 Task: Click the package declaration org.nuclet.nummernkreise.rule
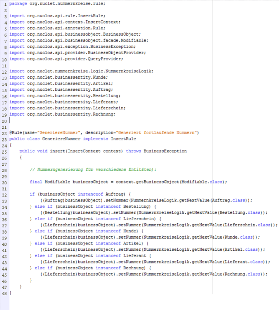pyautogui.click(x=57, y=4)
